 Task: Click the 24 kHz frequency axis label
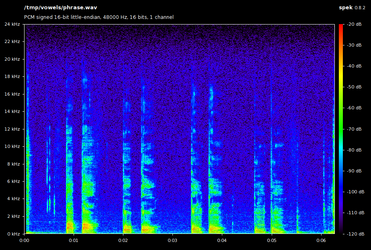click(x=12, y=24)
